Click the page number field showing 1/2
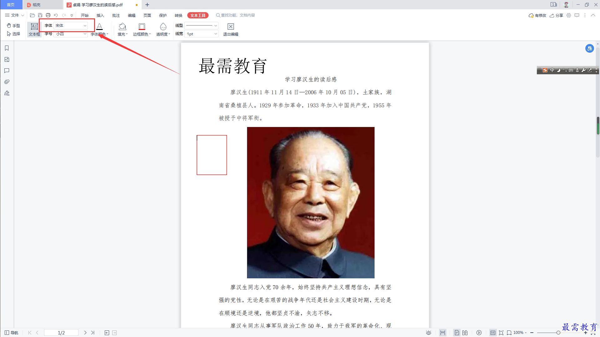600x337 pixels. point(61,333)
